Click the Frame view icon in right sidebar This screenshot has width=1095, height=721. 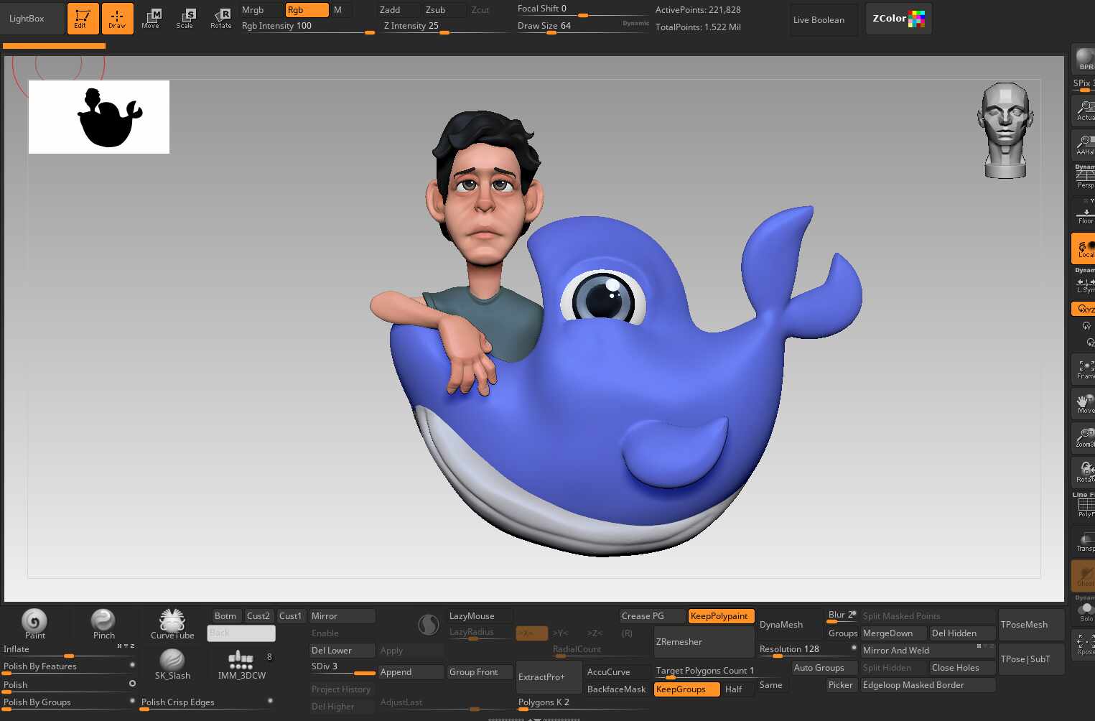1084,369
